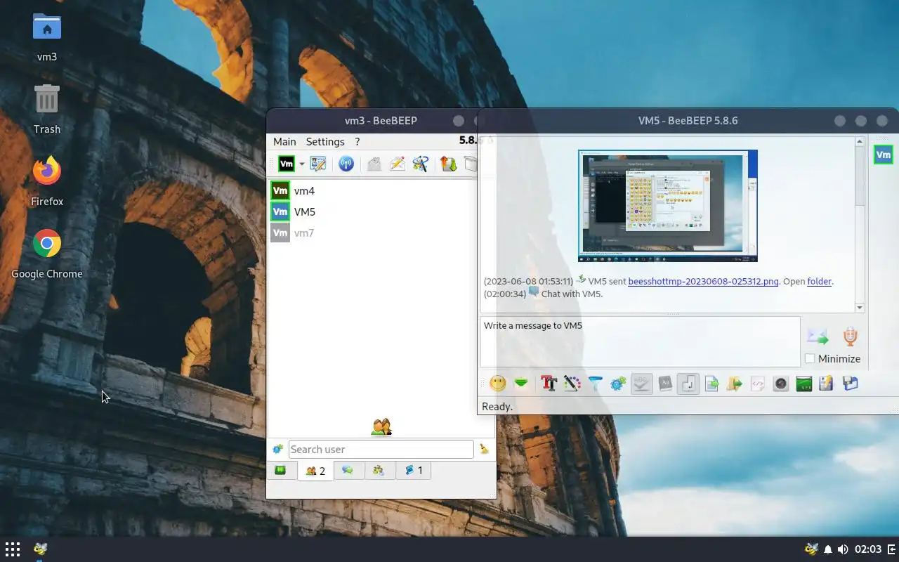Click the code tag icon in chat toolbar
This screenshot has height=562, width=899.
[x=758, y=384]
